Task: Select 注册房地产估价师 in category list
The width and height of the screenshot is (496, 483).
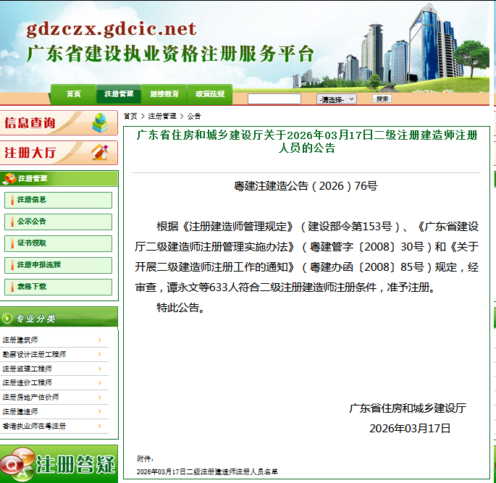Action: click(x=30, y=398)
